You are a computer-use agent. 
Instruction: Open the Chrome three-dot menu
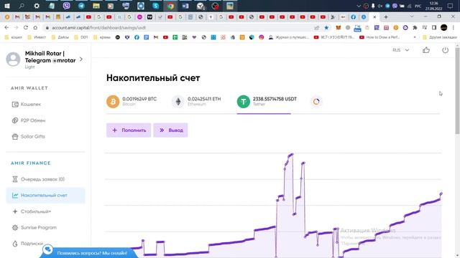click(454, 27)
